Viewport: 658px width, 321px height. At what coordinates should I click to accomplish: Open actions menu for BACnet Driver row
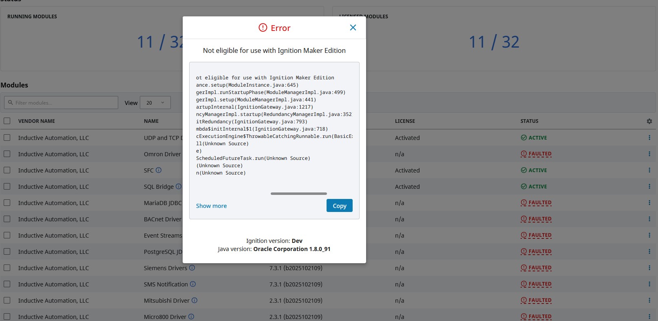(x=649, y=219)
